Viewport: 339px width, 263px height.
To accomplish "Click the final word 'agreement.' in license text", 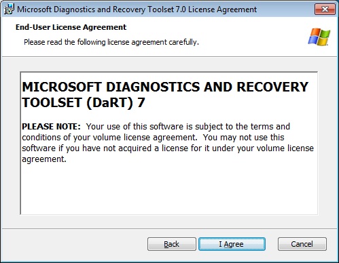I will coord(44,159).
